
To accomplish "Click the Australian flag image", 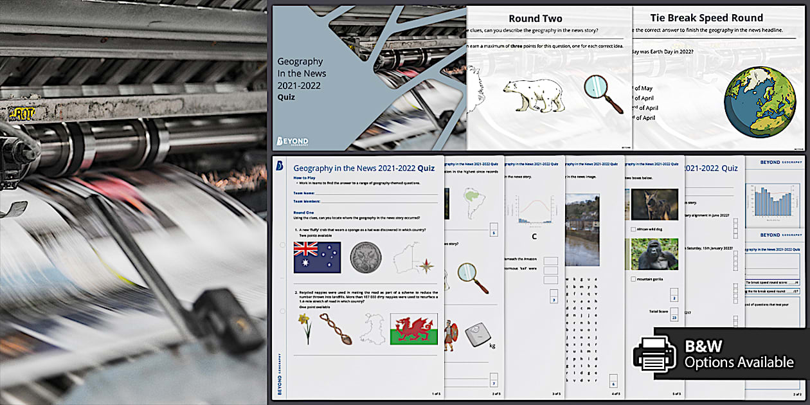I will pyautogui.click(x=317, y=257).
